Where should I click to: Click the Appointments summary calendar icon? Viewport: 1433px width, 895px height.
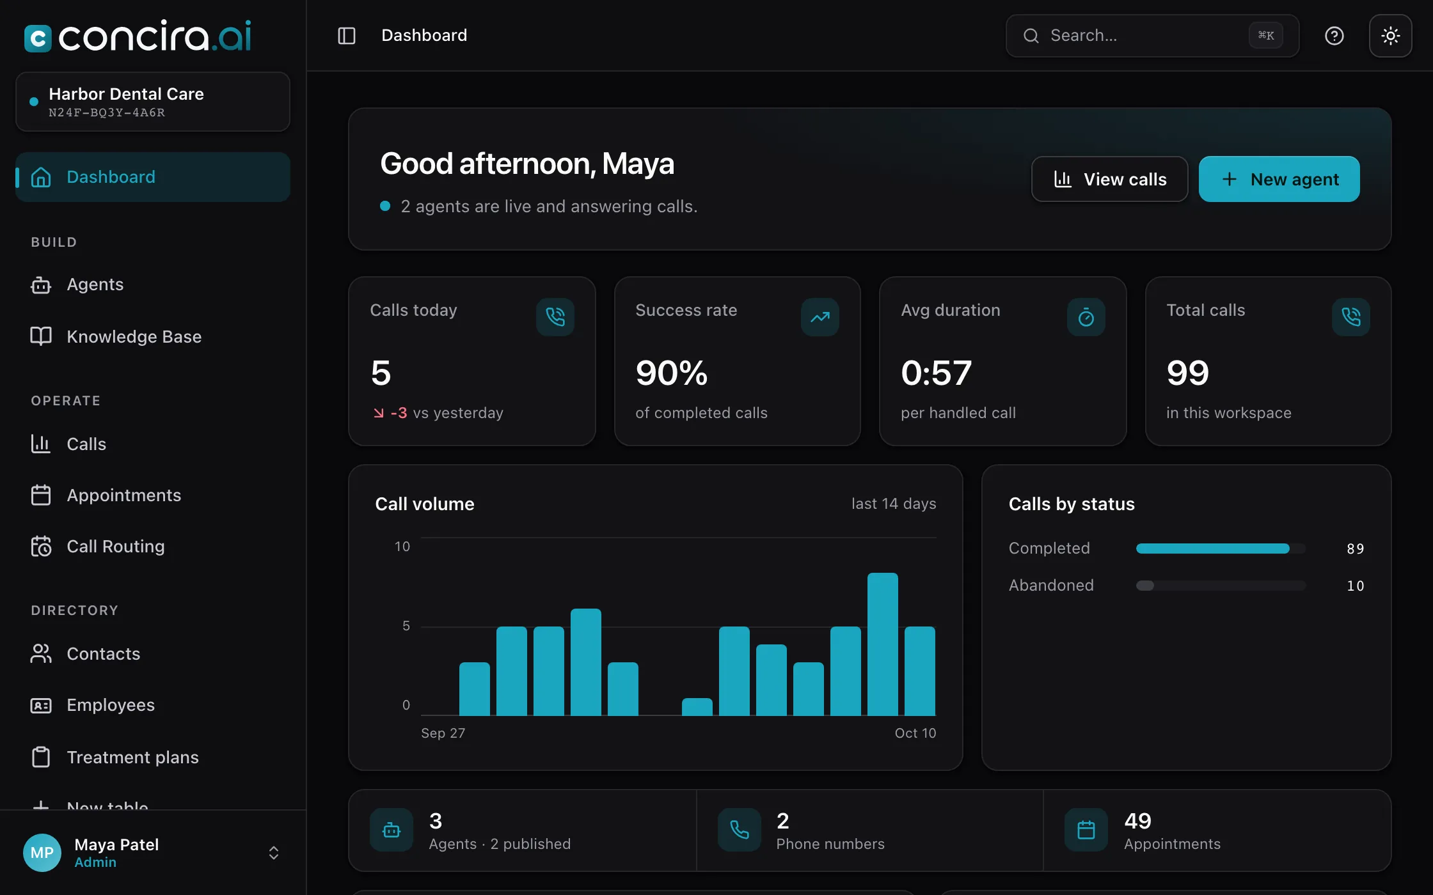pos(1086,830)
